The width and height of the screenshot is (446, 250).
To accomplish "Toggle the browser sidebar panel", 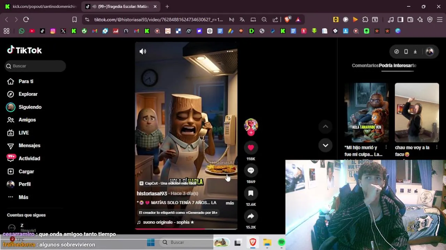I will pyautogui.click(x=400, y=19).
